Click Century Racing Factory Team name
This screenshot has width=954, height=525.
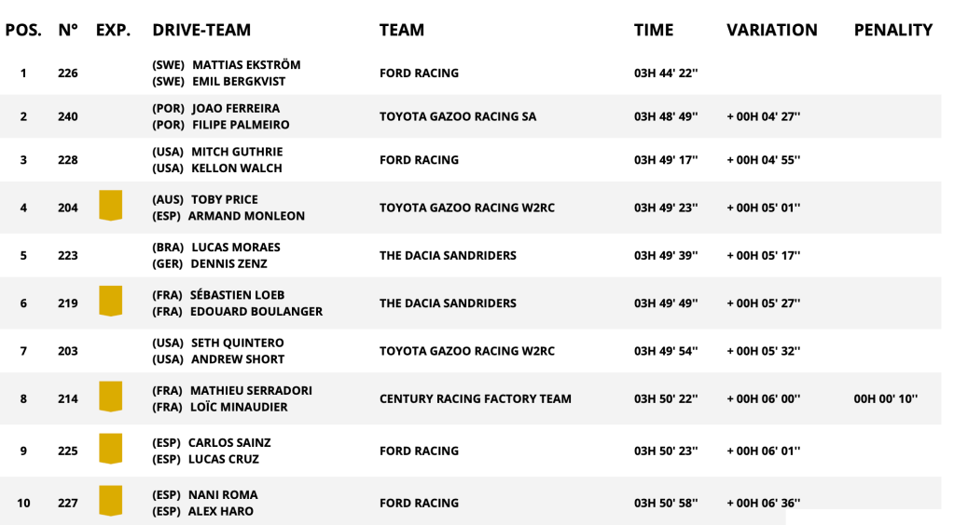[476, 398]
